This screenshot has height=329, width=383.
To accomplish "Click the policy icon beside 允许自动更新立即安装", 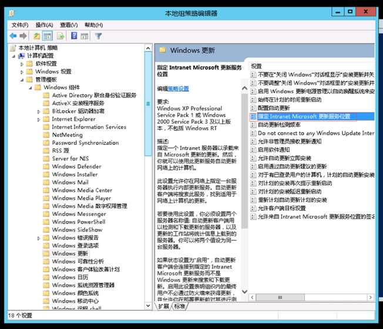I will pos(254,158).
